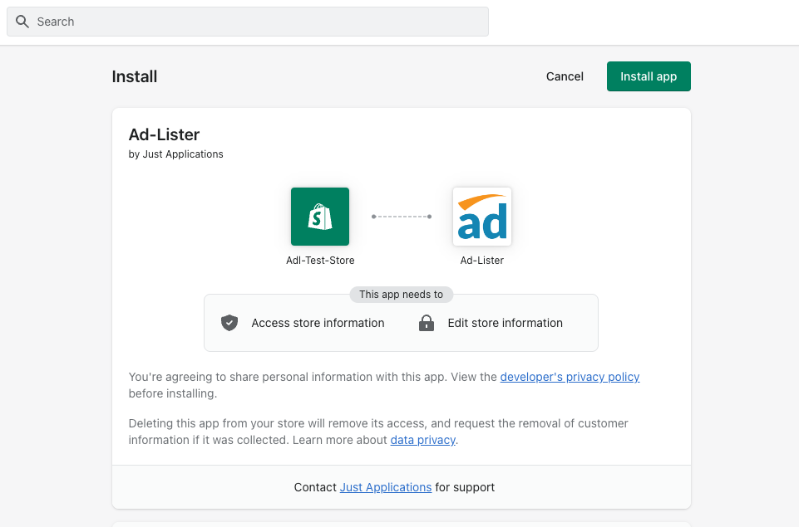Click the Ad-Lister label under logo
Viewport: 799px width, 527px height.
[x=482, y=261]
